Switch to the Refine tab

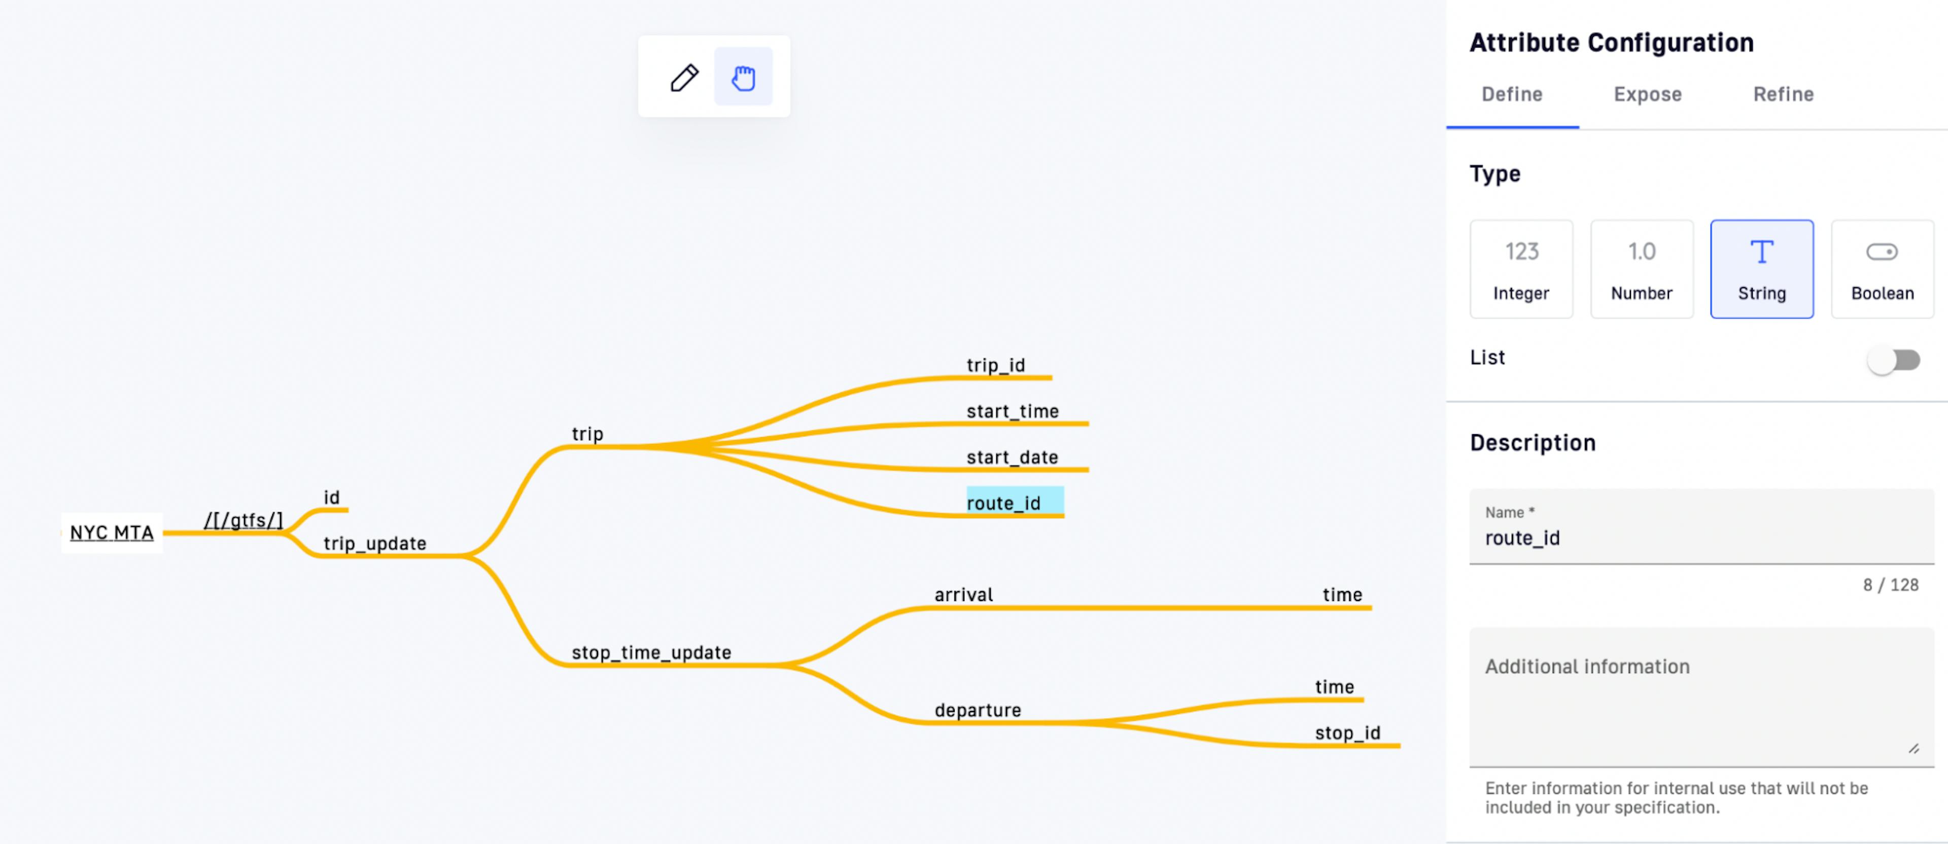(1783, 94)
